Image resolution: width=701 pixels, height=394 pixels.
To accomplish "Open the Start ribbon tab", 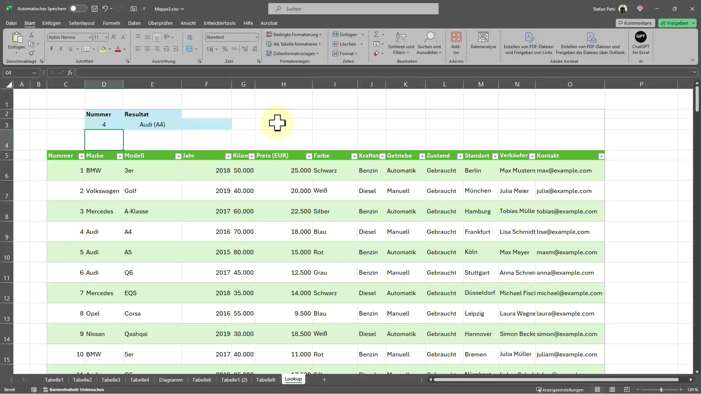I will (29, 23).
